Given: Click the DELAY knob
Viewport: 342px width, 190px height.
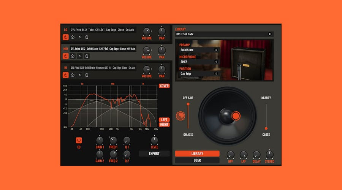Looking at the screenshot, I should [256, 154].
